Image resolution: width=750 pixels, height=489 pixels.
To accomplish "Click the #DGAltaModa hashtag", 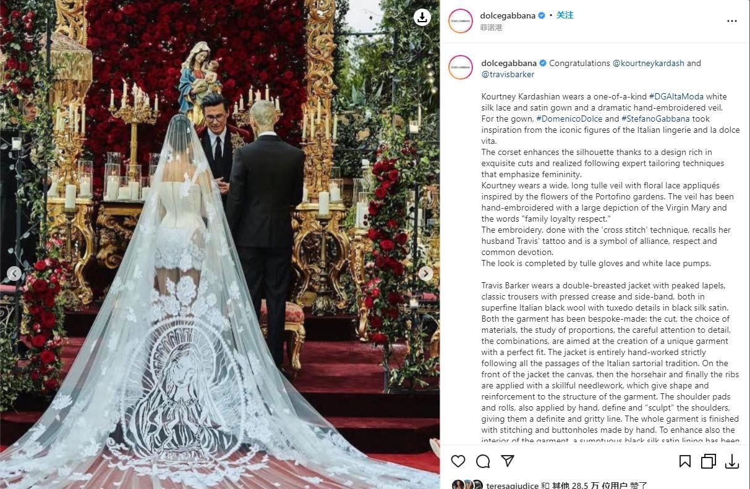I will pyautogui.click(x=676, y=96).
